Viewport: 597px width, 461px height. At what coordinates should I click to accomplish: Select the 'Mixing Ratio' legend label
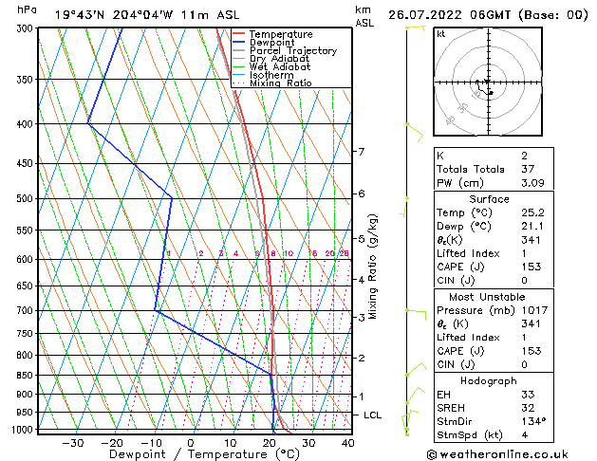281,83
